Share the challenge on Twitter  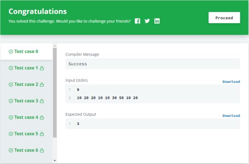click(147, 21)
